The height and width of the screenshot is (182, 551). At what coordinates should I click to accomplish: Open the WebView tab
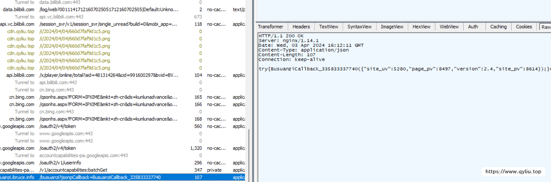pos(449,27)
